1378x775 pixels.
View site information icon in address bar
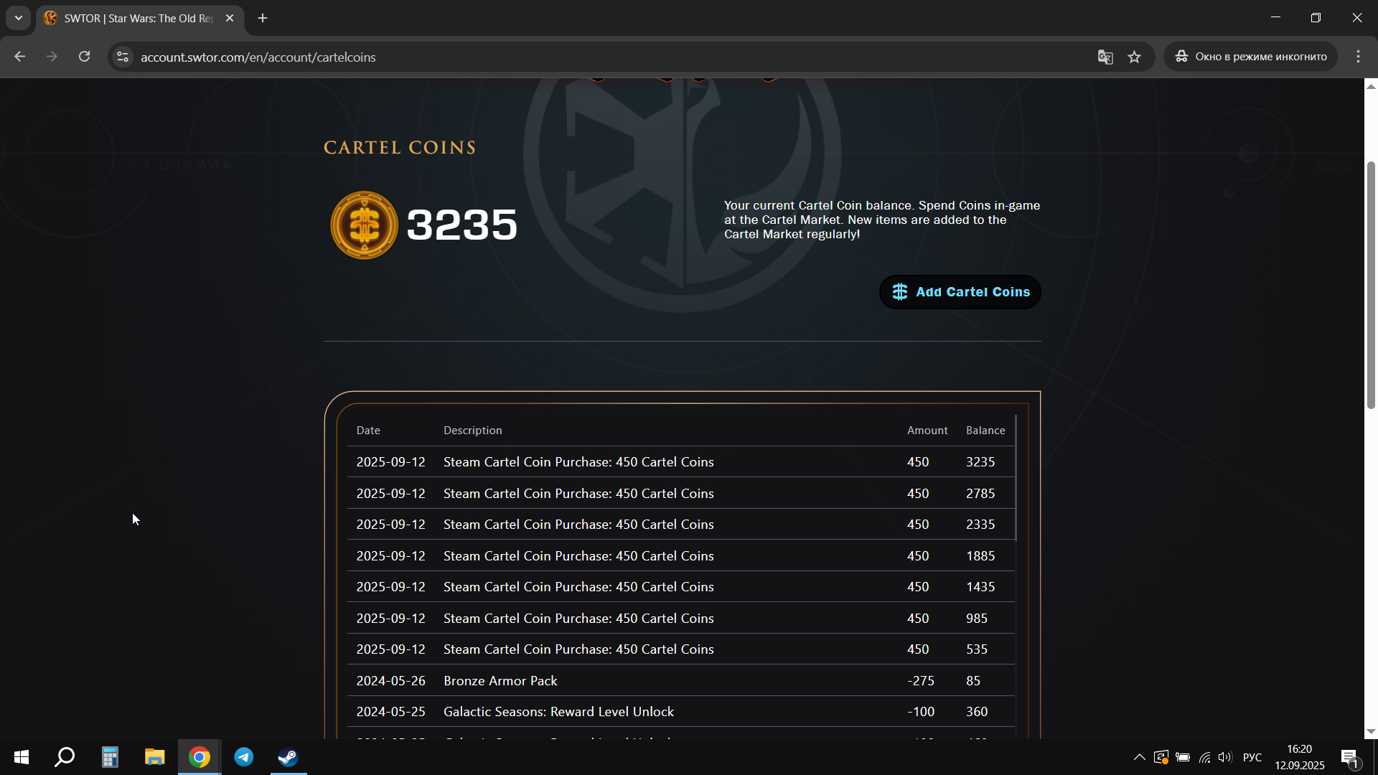point(123,57)
